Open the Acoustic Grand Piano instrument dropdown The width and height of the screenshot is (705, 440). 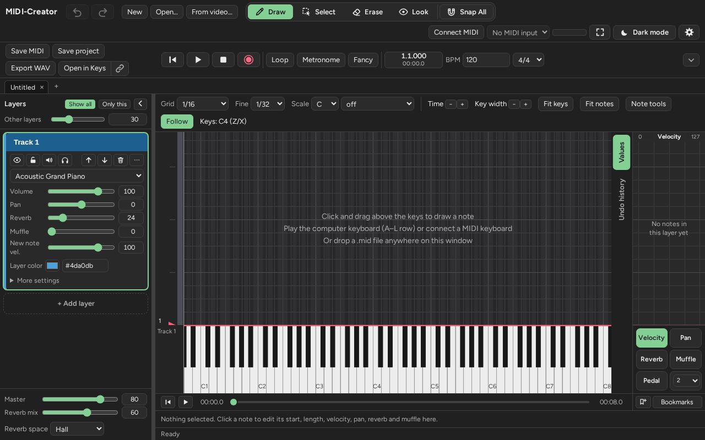coord(77,176)
